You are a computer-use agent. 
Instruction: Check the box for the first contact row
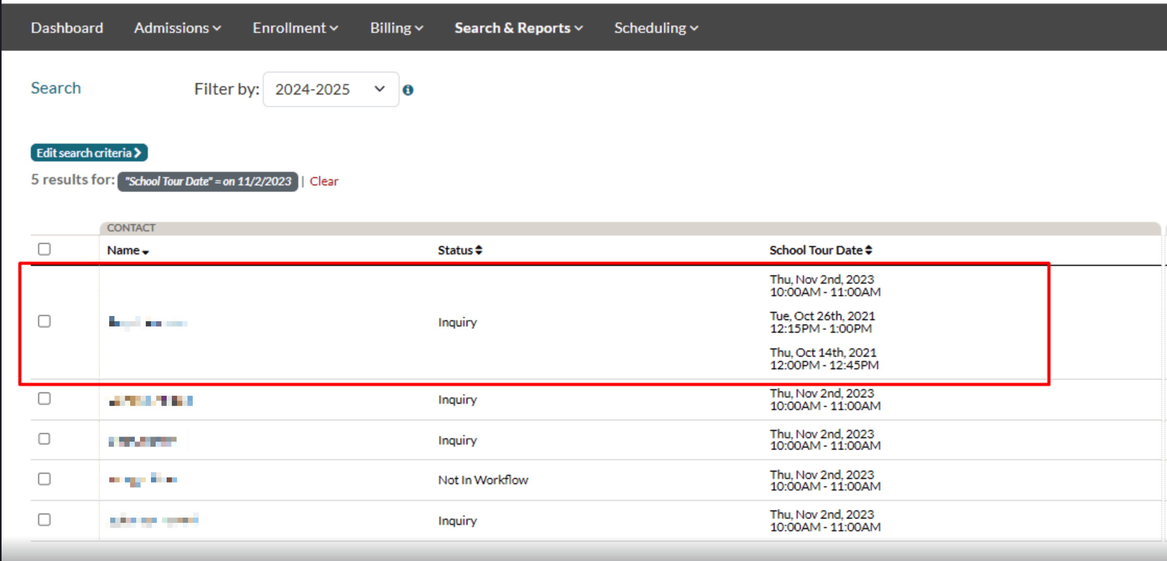tap(44, 321)
